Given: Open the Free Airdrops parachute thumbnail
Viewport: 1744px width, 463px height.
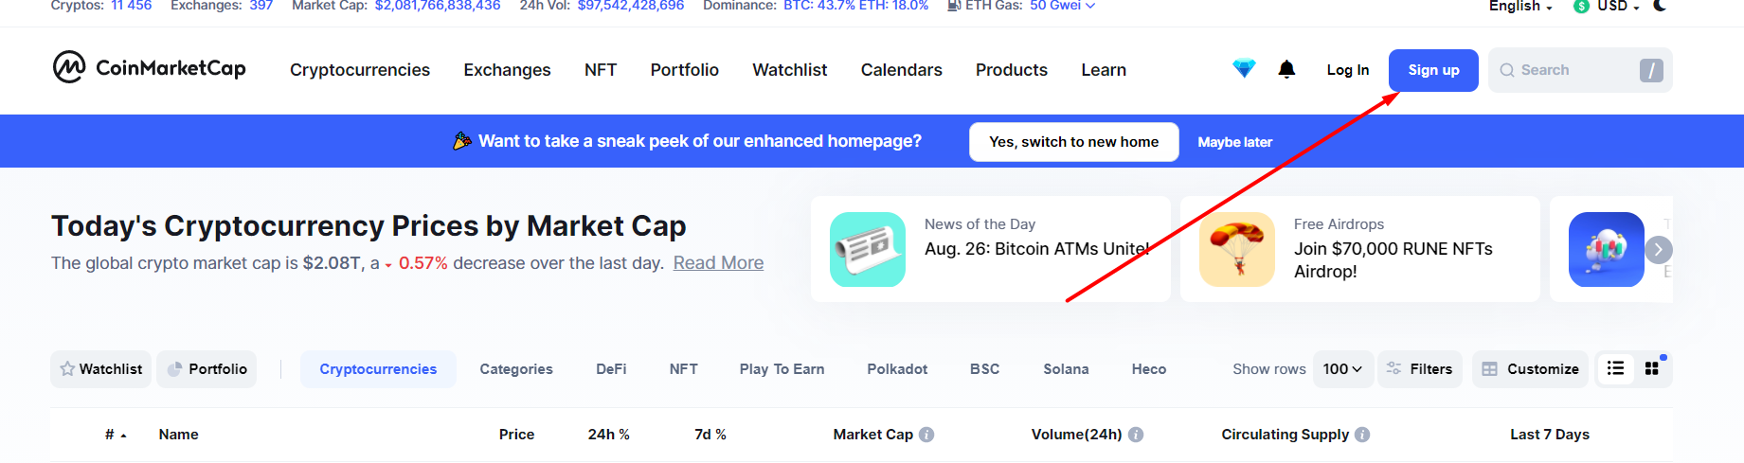Looking at the screenshot, I should [1237, 250].
